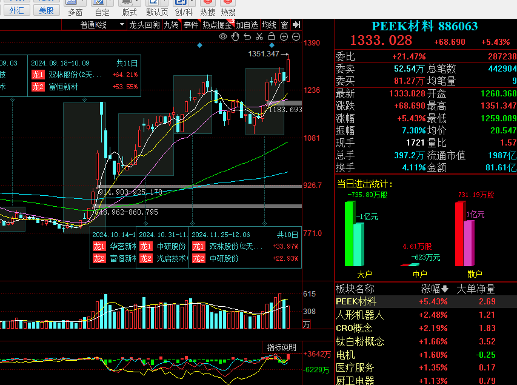This screenshot has height=385, width=517.
Task: Click the 多窗 multi-window toolbar icon
Action: (72, 2)
